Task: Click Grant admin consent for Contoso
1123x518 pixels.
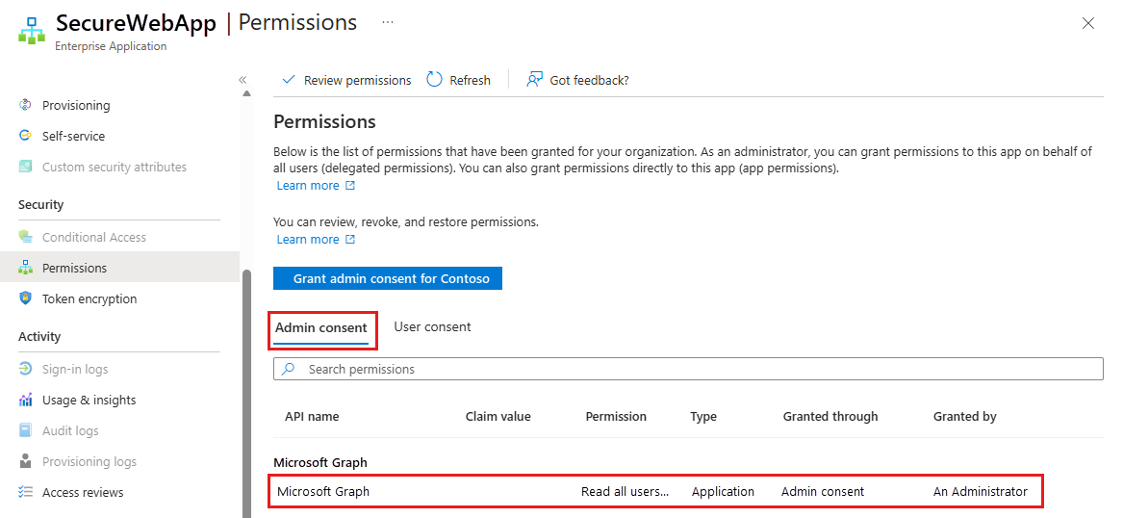Action: point(388,278)
